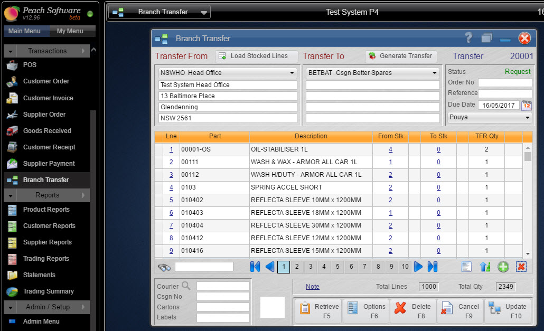Click the red X delete icon near pagination
The width and height of the screenshot is (544, 331).
(521, 267)
